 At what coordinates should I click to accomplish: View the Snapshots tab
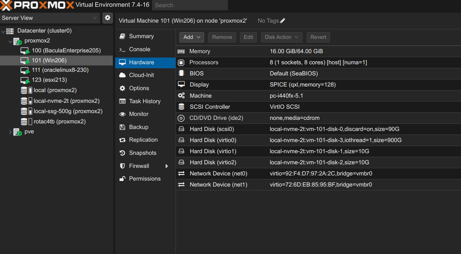[x=145, y=153]
